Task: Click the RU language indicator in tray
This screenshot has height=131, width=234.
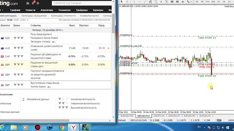Action: click(199, 127)
